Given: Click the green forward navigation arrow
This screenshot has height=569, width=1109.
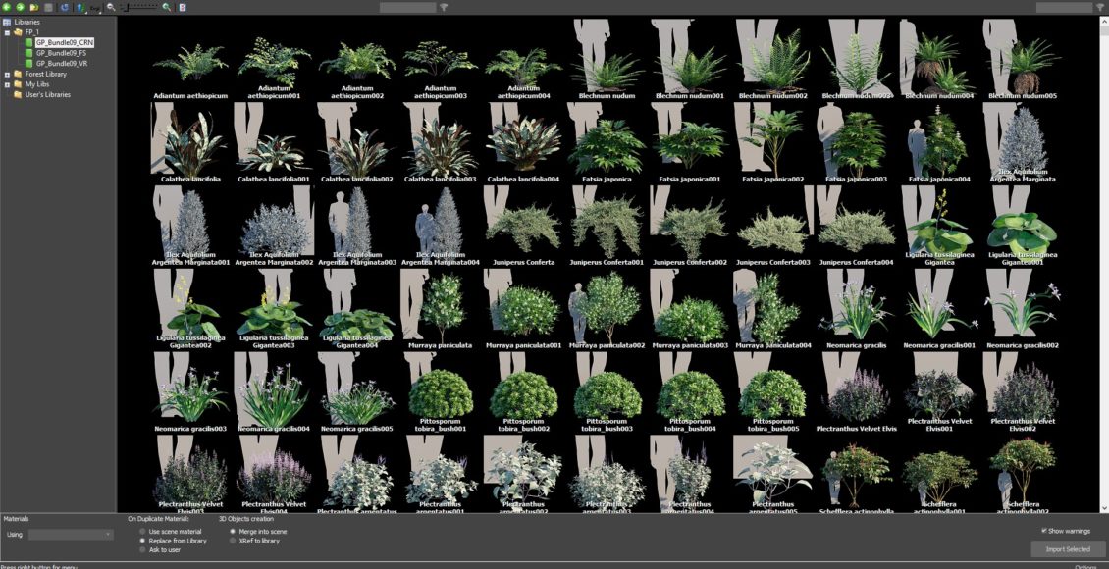Looking at the screenshot, I should point(20,7).
